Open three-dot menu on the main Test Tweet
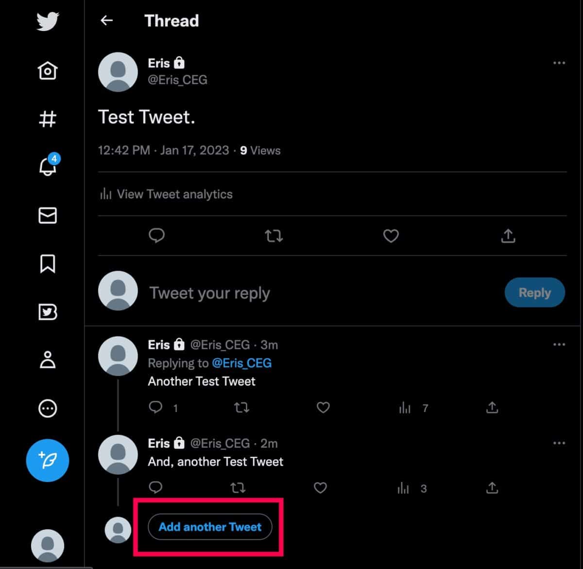 [559, 63]
